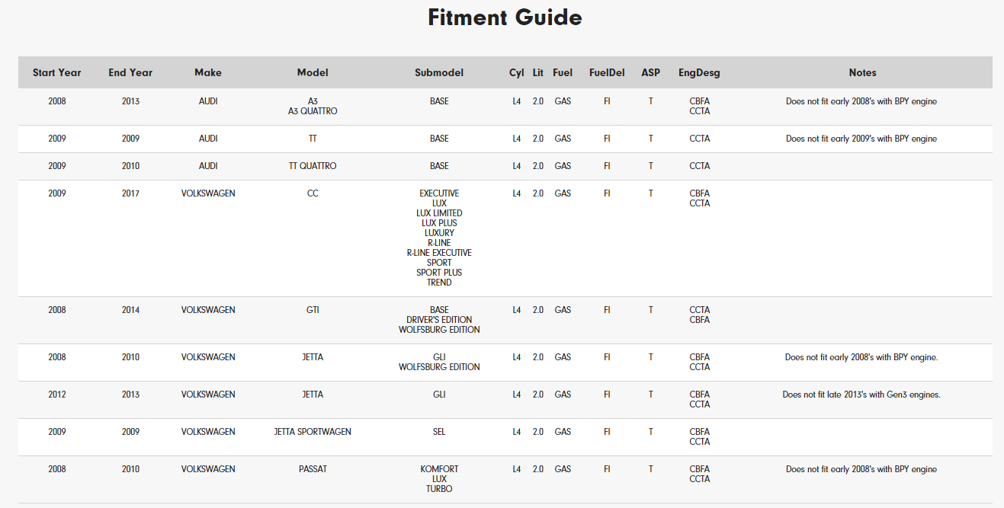Select the Gen3 engines note
The width and height of the screenshot is (1004, 508).
click(x=861, y=395)
